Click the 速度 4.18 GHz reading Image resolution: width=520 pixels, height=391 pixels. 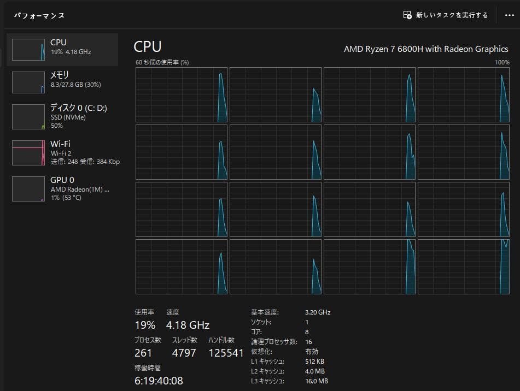[187, 324]
